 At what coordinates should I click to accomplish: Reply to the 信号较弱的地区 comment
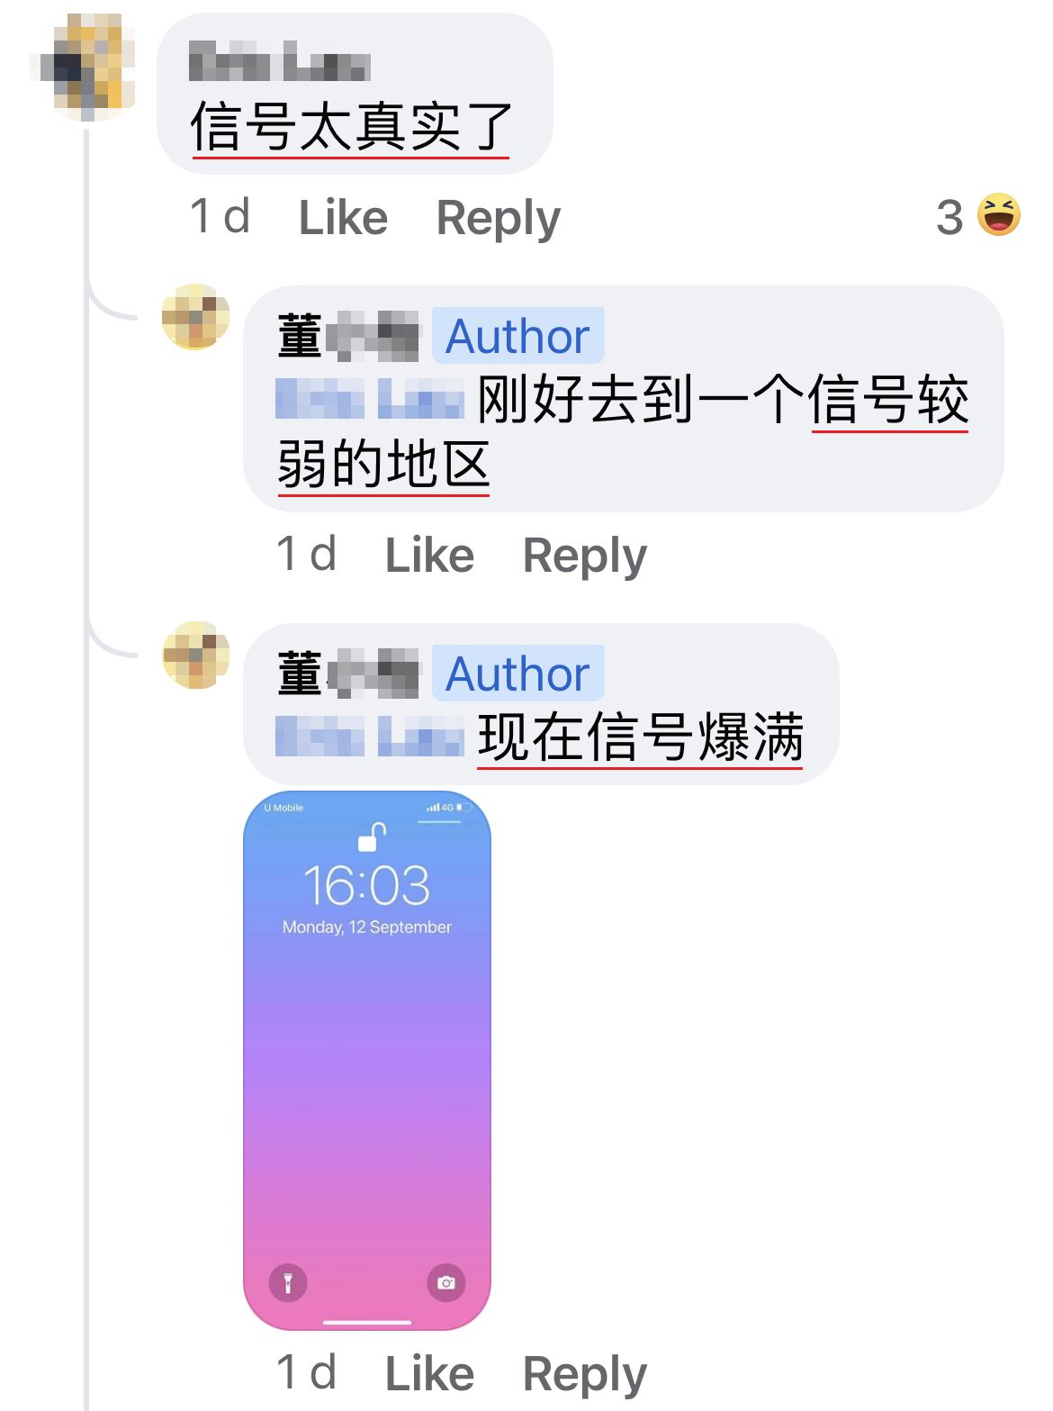pyautogui.click(x=585, y=556)
